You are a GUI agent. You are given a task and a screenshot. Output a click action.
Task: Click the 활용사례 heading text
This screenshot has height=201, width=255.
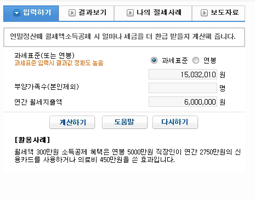pyautogui.click(x=32, y=140)
